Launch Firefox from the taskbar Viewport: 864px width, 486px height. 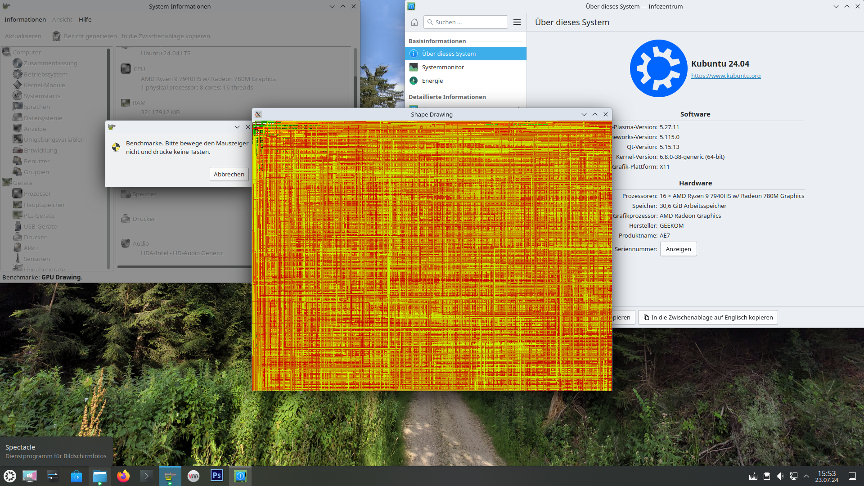pyautogui.click(x=123, y=476)
